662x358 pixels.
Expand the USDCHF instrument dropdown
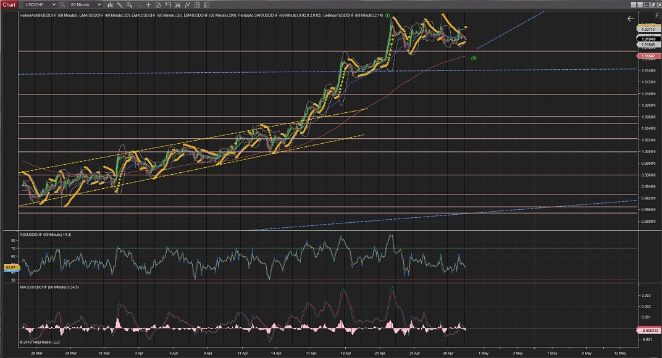coord(54,4)
